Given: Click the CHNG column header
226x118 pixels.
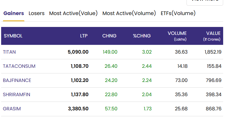Looking at the screenshot, I should point(109,36).
